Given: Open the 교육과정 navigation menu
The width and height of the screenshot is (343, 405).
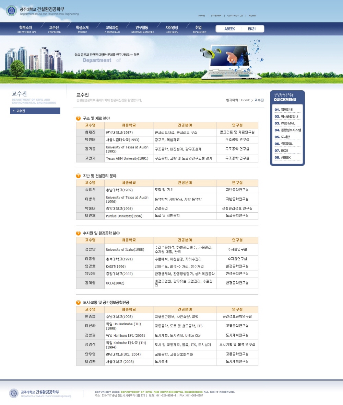Looking at the screenshot, I should click(112, 29).
